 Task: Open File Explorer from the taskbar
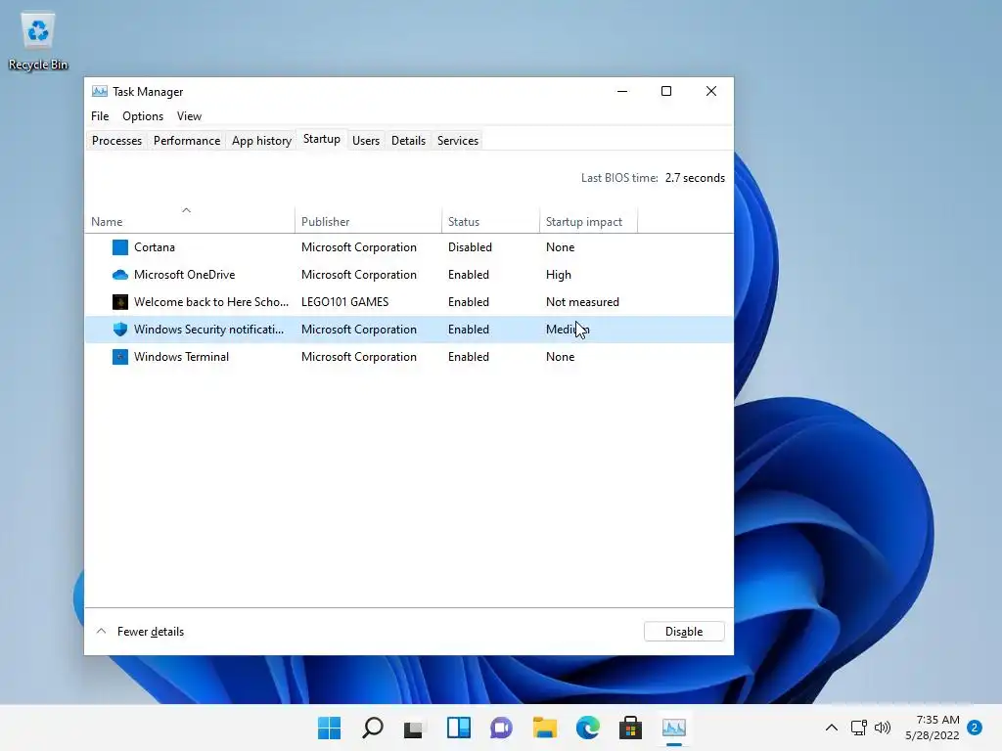[544, 728]
